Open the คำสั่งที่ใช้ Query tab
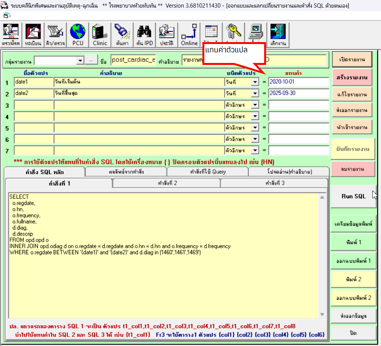 point(207,172)
